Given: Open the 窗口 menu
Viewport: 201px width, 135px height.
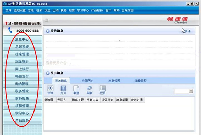Looking at the screenshot, I should tap(108, 10).
